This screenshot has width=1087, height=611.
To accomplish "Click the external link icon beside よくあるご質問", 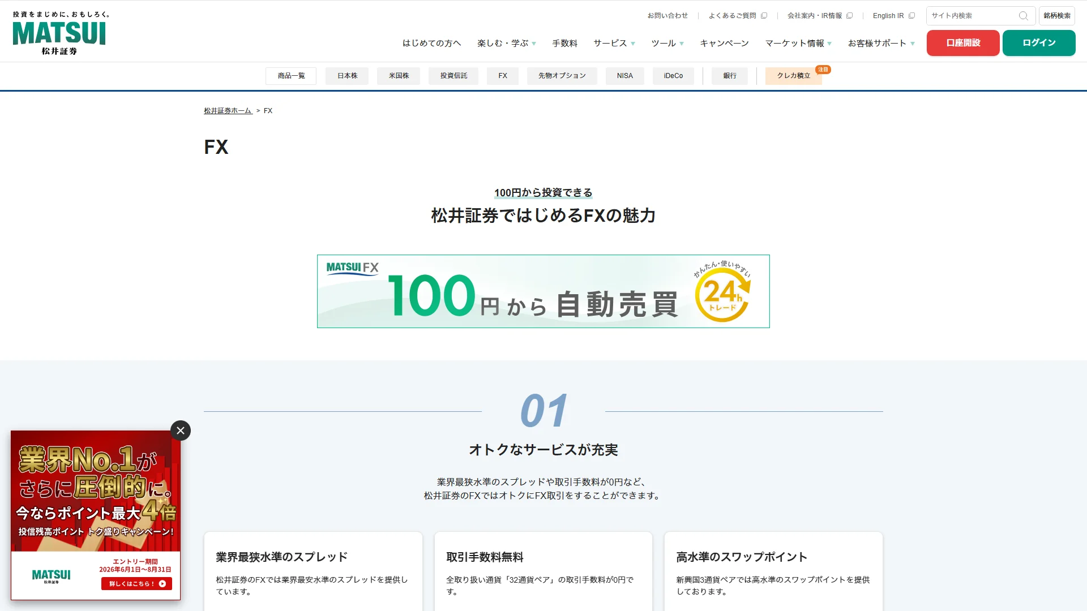I will pos(764,16).
